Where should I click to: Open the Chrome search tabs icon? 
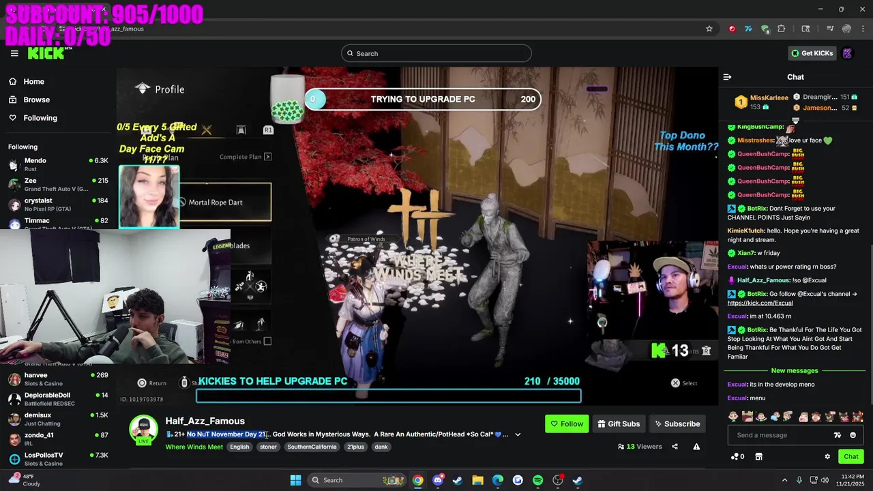(x=805, y=29)
